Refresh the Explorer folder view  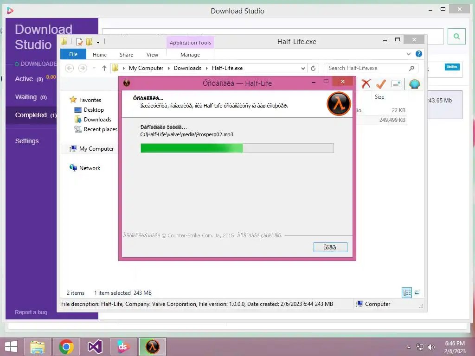313,69
